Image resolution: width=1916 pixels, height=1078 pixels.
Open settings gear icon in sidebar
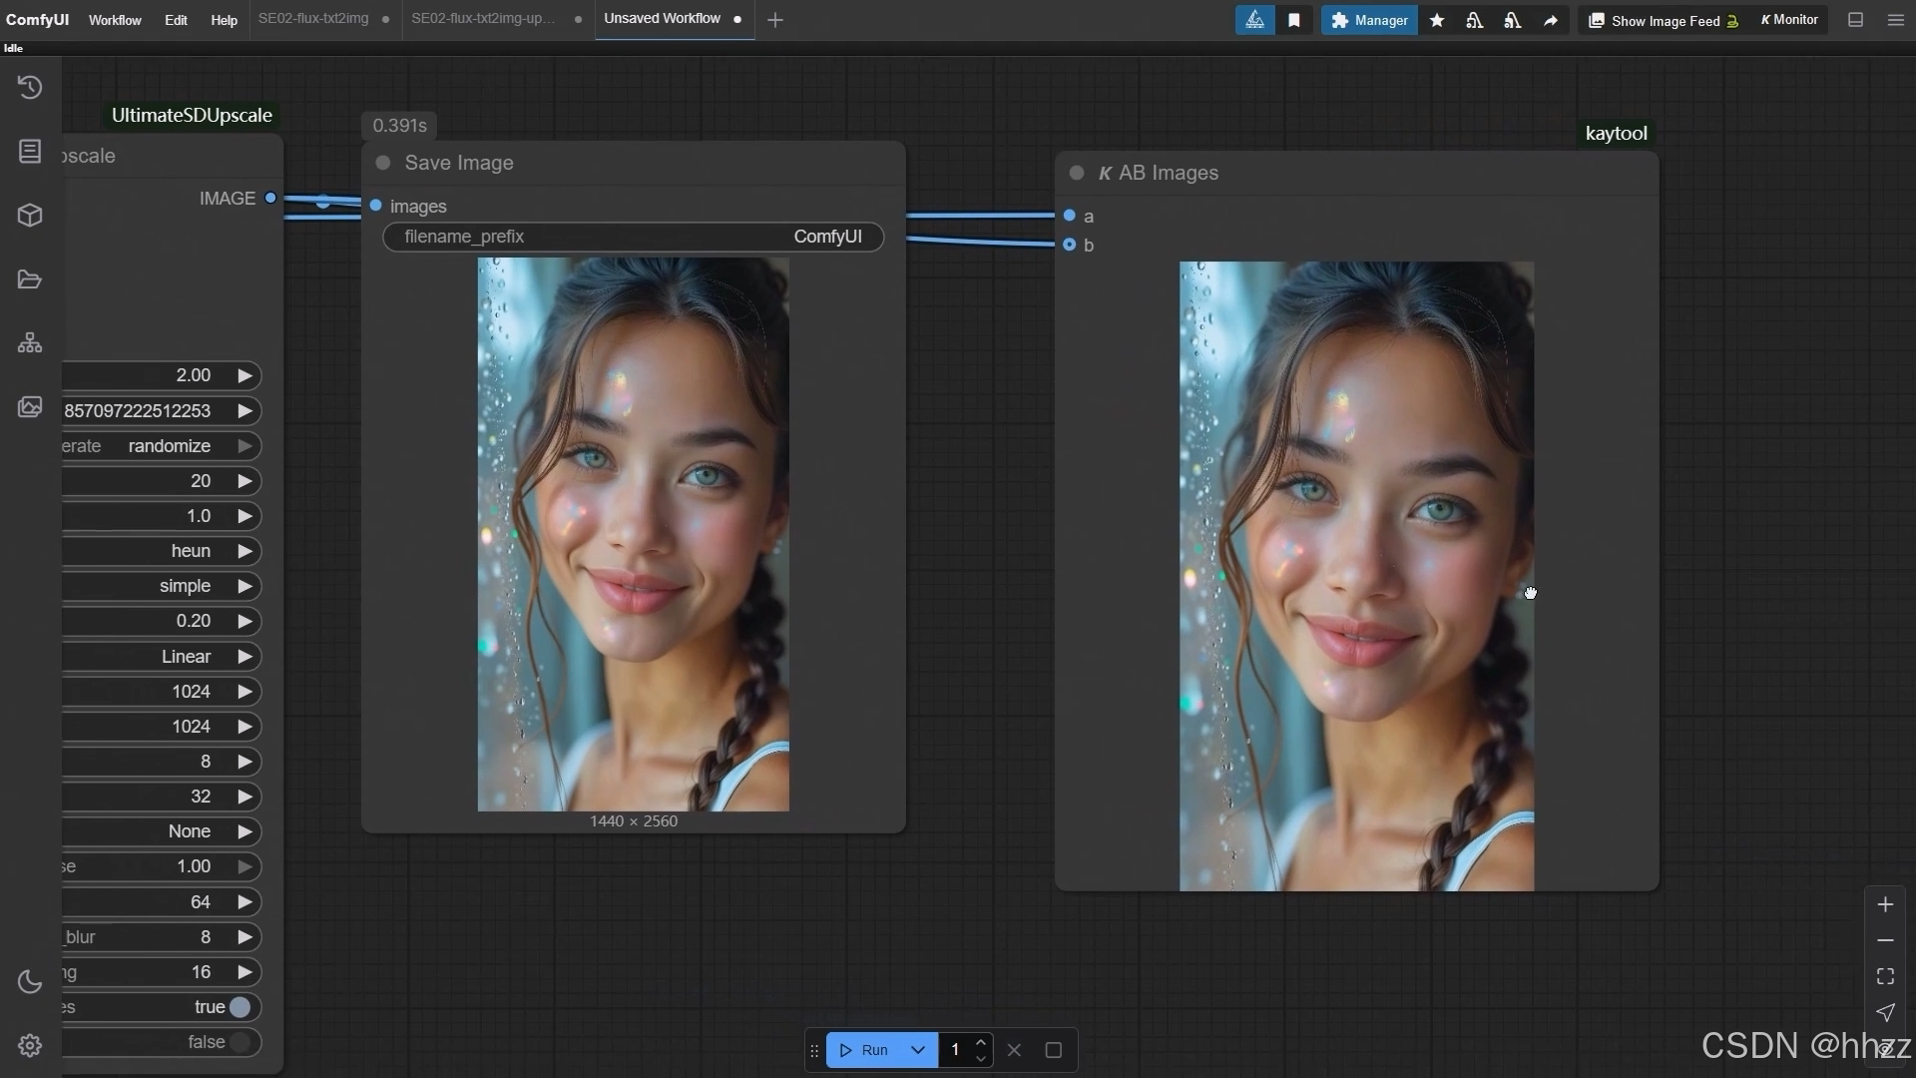(x=30, y=1045)
